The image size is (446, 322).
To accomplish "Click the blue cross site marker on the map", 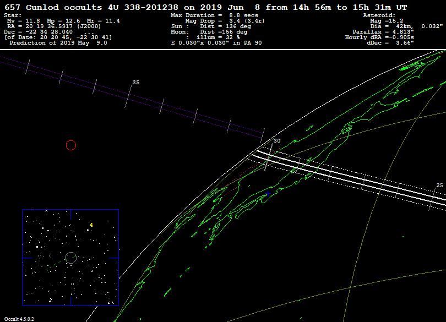I will (268, 193).
